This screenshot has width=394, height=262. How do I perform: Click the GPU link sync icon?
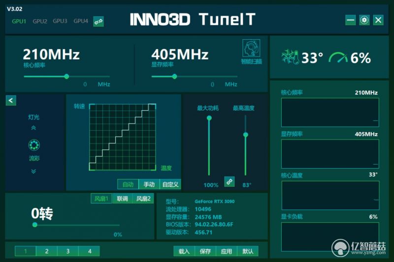[98, 22]
